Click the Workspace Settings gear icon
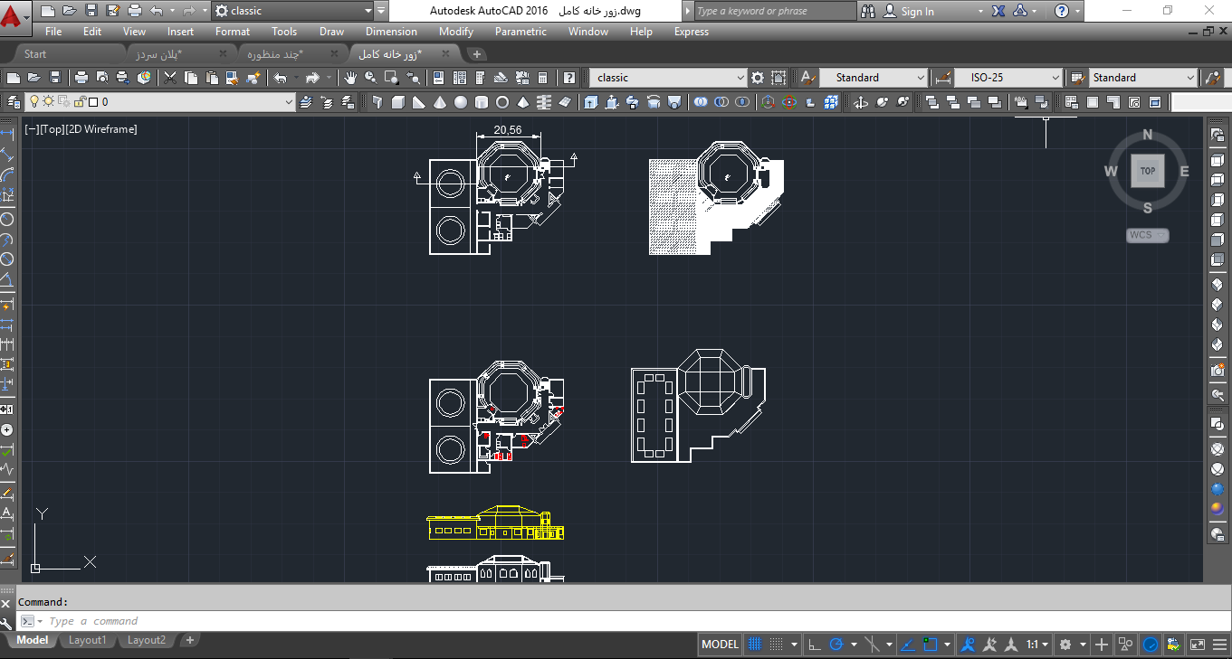Viewport: 1232px width, 659px height. point(758,78)
